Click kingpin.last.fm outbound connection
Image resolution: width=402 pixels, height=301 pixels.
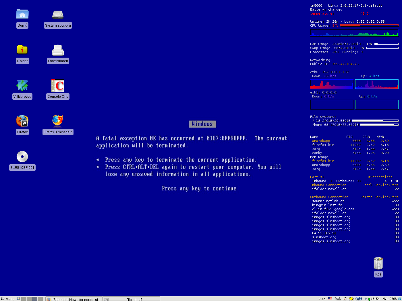point(327,205)
